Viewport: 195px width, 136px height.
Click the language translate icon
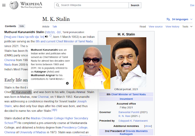[x=168, y=19]
